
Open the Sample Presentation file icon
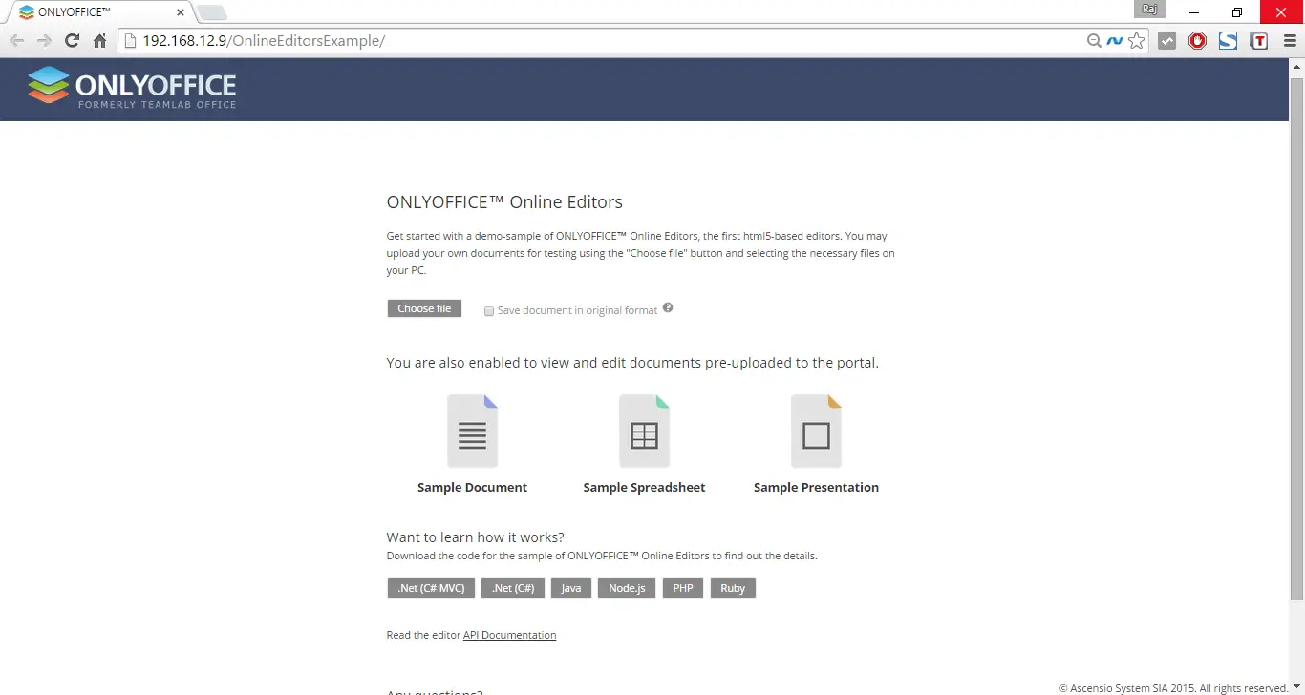click(x=817, y=432)
